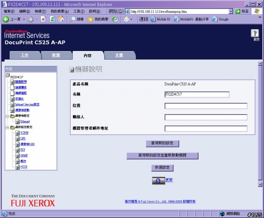Click the 通訊協定設定 folder icon
The width and height of the screenshot is (264, 218).
coord(13,128)
